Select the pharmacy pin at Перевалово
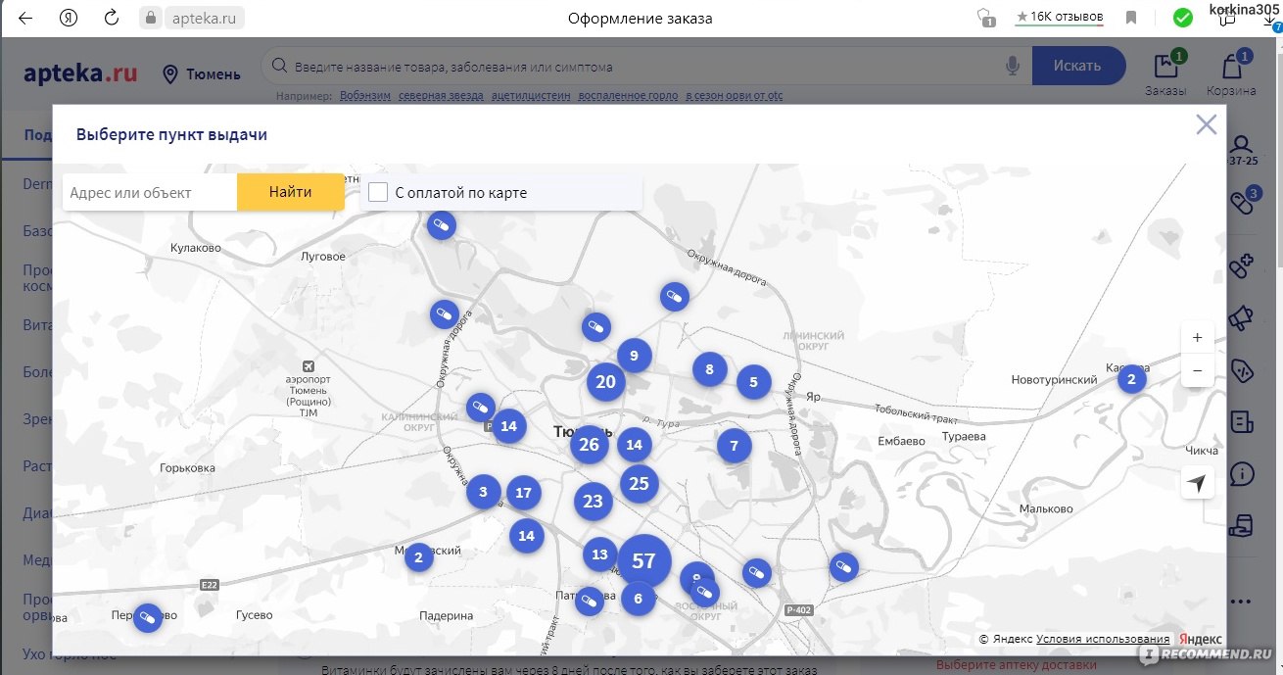This screenshot has width=1283, height=675. 147,618
